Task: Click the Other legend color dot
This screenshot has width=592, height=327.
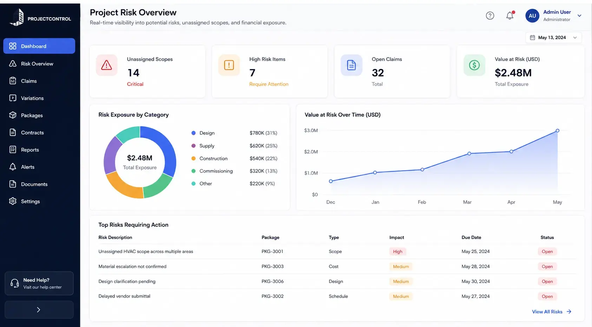Action: (x=193, y=184)
